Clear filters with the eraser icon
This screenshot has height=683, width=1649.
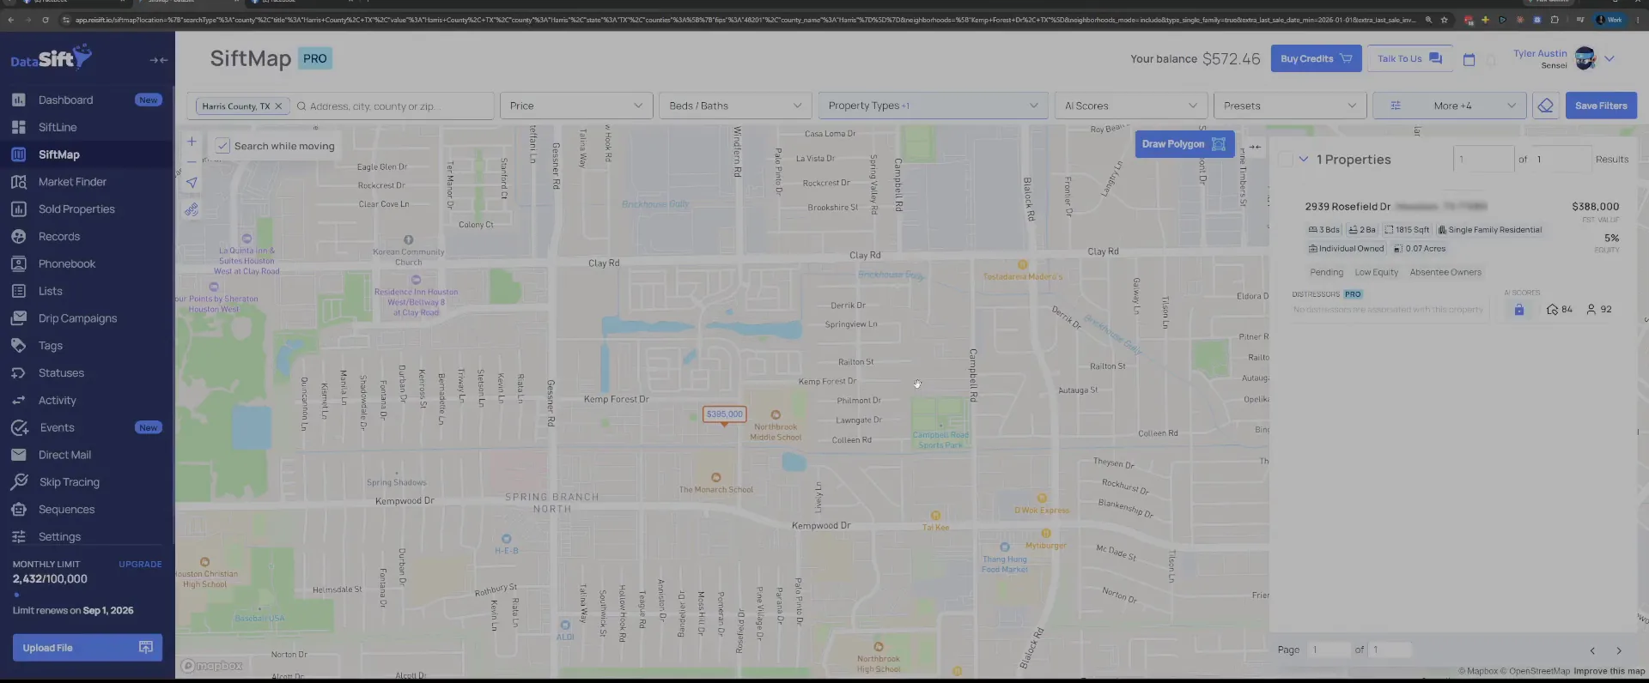[1546, 106]
